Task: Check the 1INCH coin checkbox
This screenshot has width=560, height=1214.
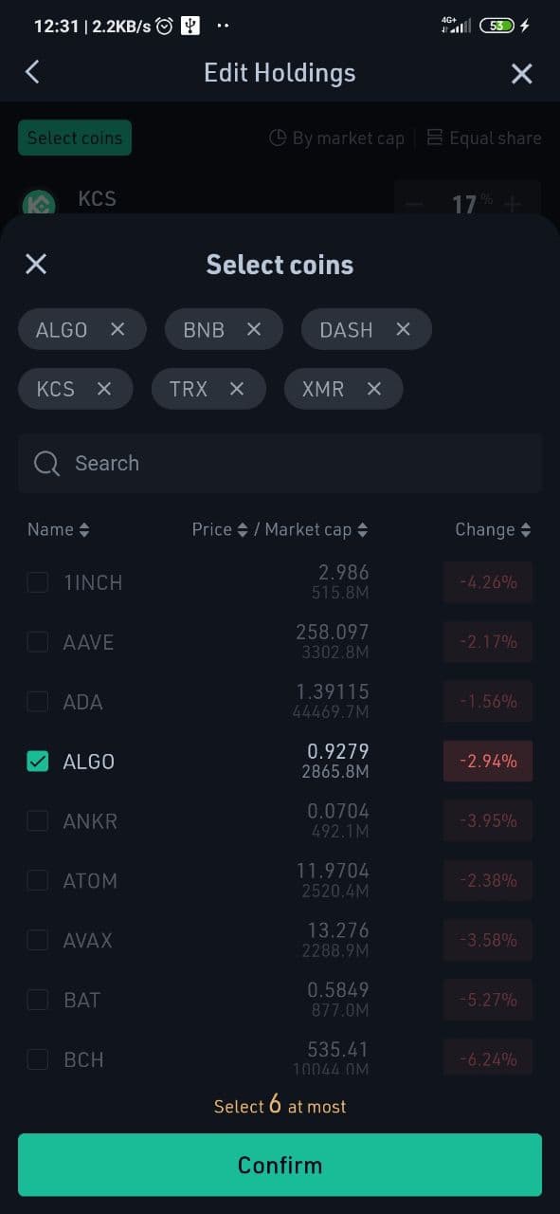Action: [x=38, y=581]
